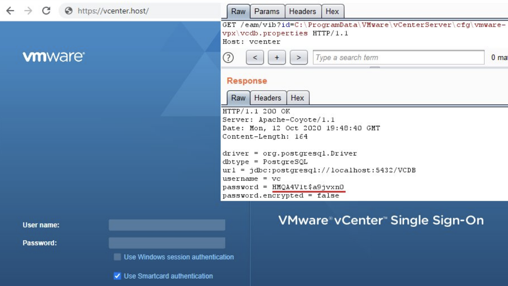This screenshot has height=286, width=508.
Task: Click the Password input field
Action: (x=167, y=243)
